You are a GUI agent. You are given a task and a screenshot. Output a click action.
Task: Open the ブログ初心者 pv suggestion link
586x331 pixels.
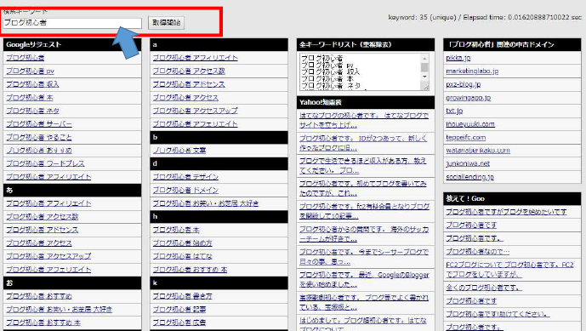pos(31,71)
